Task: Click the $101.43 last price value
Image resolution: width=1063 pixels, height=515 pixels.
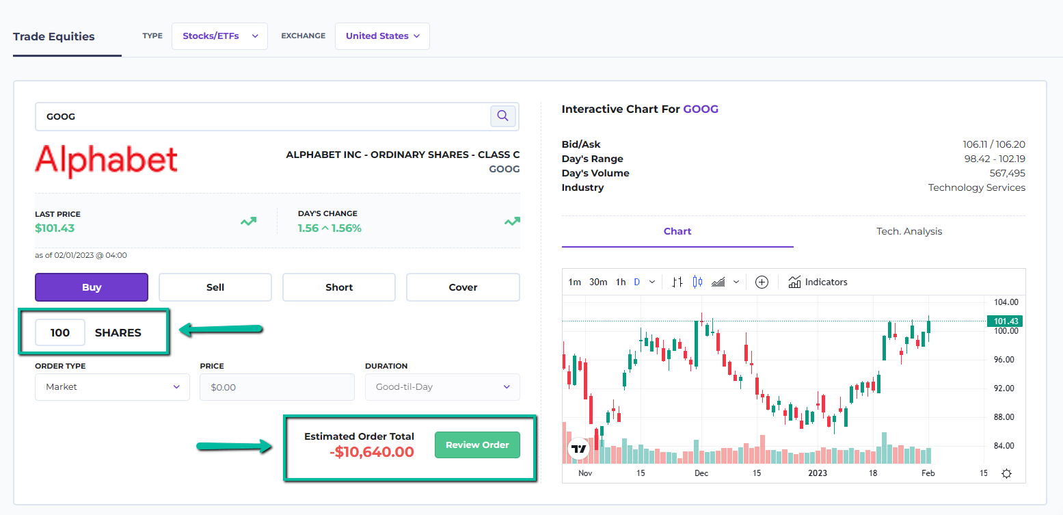Action: click(55, 228)
